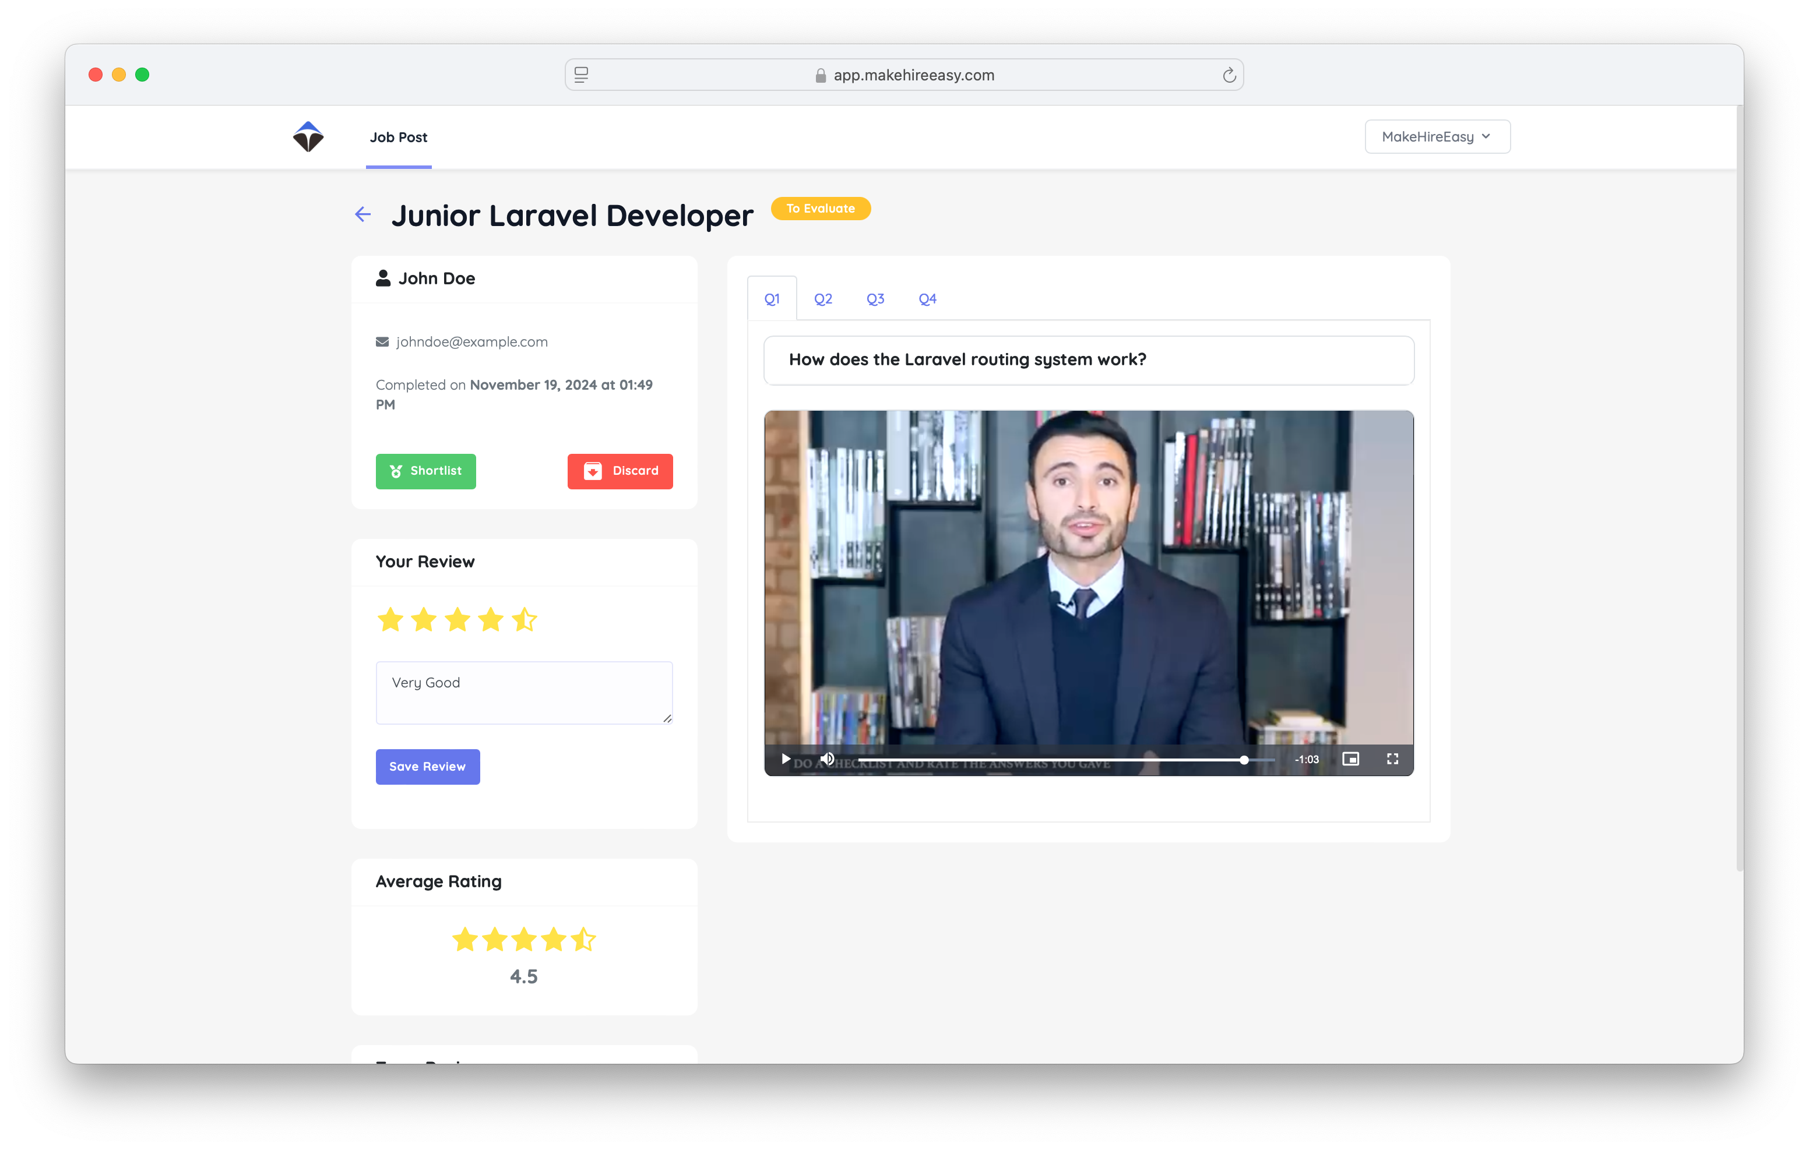Screen dimensions: 1809x1150
Task: Click the MakeHireEasy logo icon
Action: [308, 137]
